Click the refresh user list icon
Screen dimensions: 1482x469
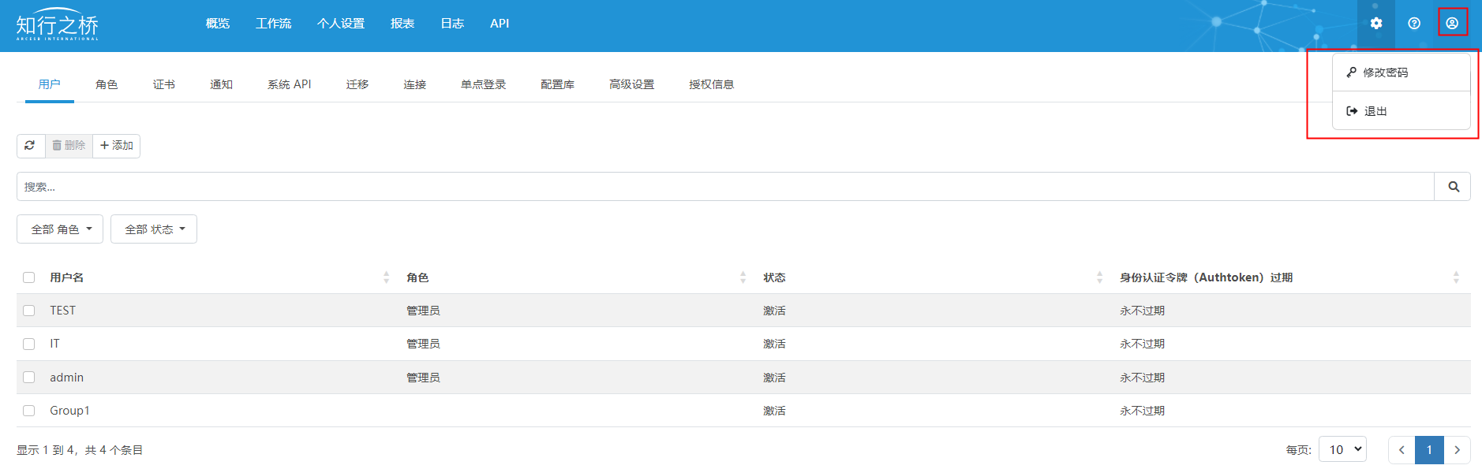(30, 146)
